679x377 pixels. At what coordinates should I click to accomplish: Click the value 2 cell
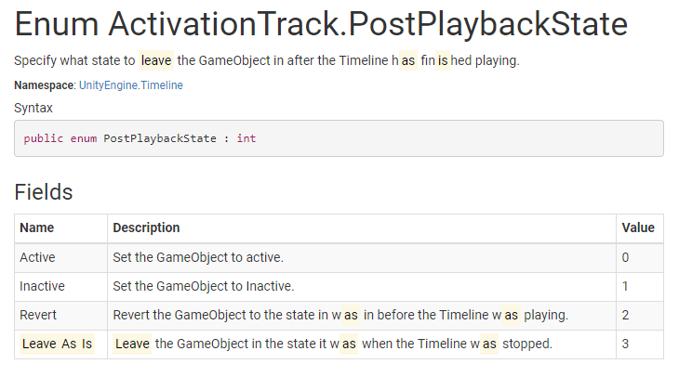625,315
